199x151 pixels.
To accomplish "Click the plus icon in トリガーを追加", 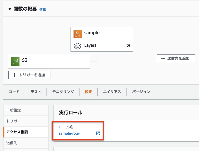I will pyautogui.click(x=15, y=75).
